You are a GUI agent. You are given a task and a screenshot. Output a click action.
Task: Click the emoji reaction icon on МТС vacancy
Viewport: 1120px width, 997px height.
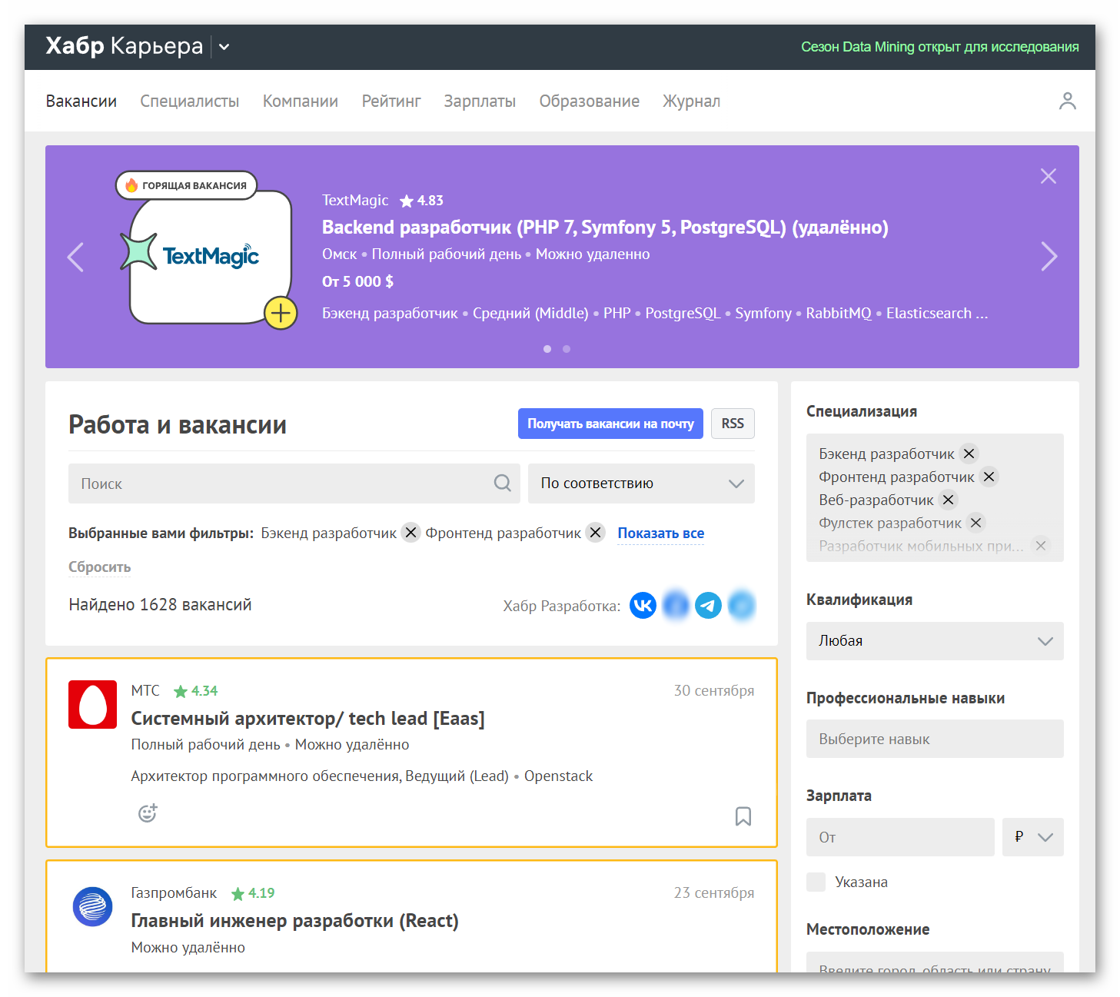pyautogui.click(x=148, y=813)
